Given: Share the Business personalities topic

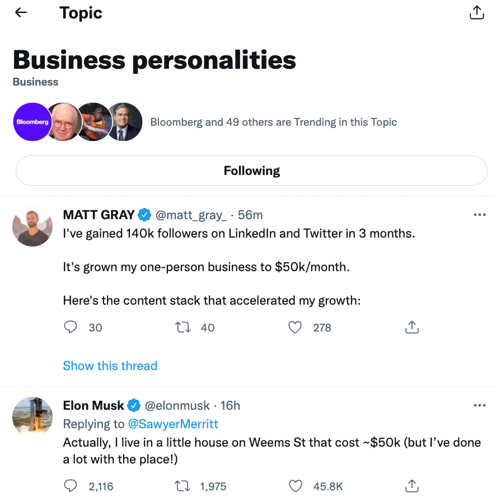Looking at the screenshot, I should 476,12.
